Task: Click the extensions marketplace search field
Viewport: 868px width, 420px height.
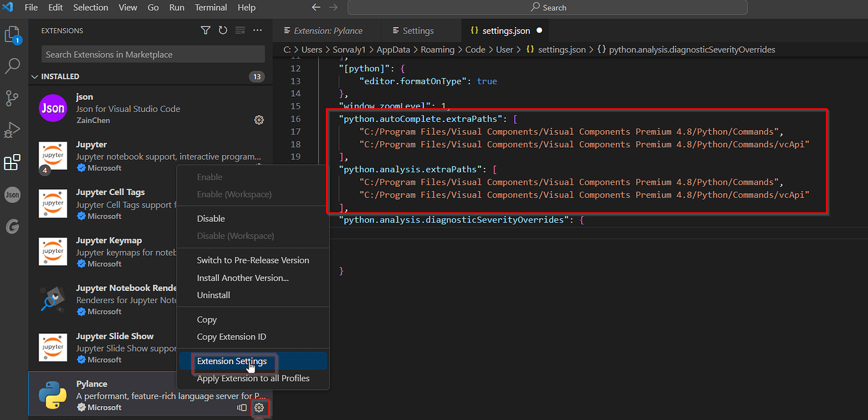Action: pos(152,54)
